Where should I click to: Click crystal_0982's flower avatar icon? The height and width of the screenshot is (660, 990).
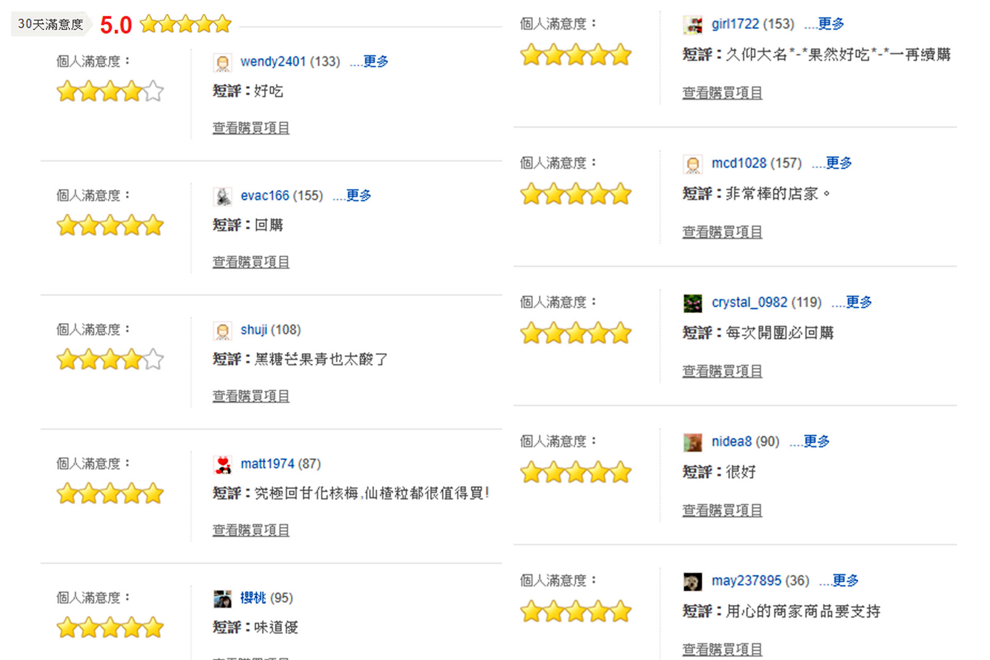pos(692,303)
